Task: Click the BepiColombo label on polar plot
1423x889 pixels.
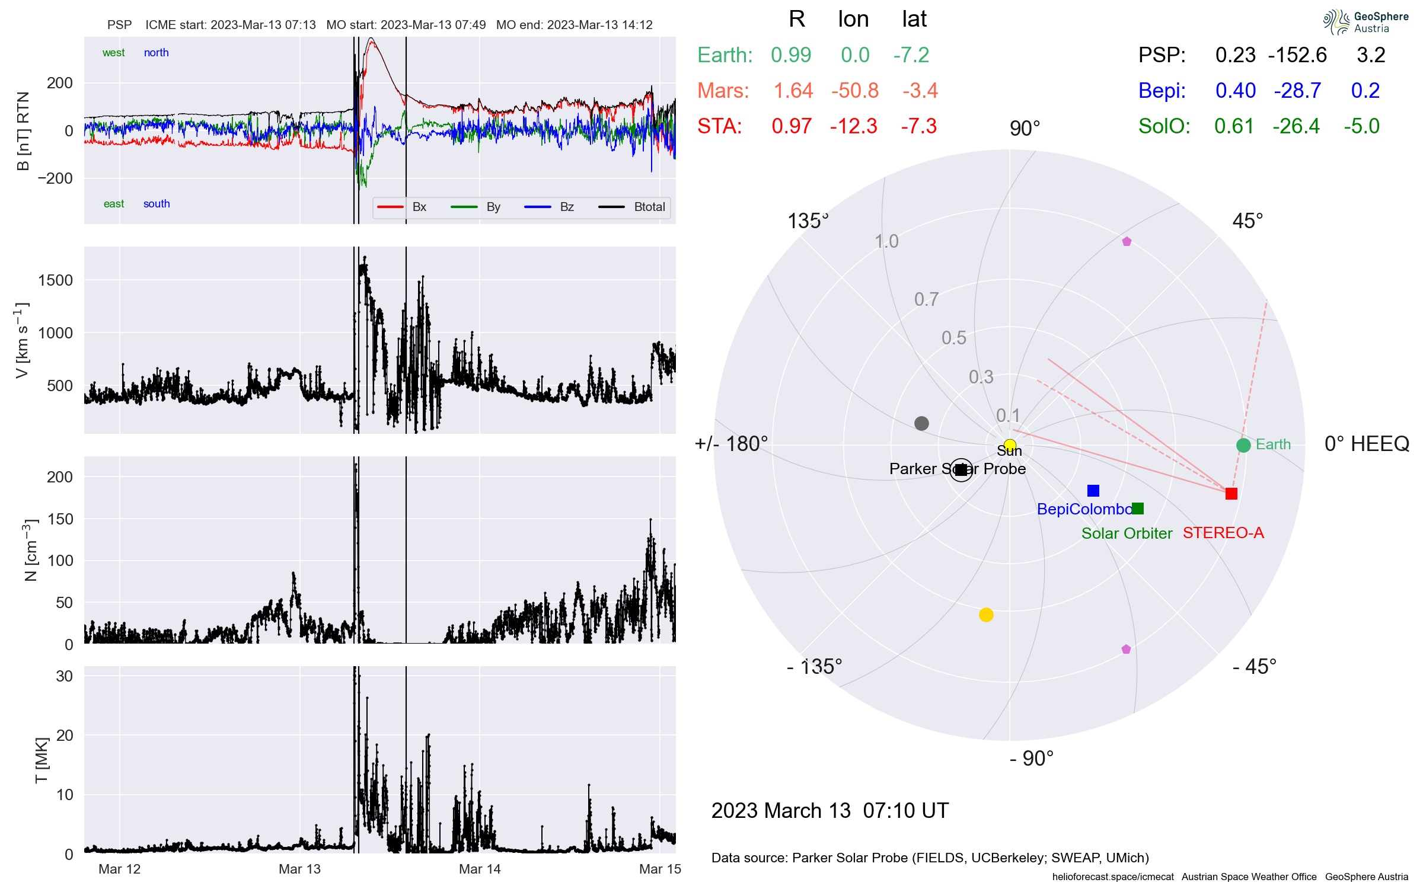Action: tap(1084, 509)
